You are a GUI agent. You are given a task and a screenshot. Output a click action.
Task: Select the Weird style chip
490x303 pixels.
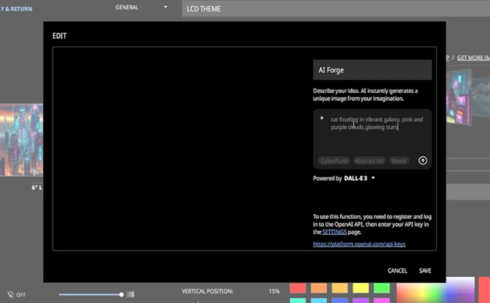(399, 161)
